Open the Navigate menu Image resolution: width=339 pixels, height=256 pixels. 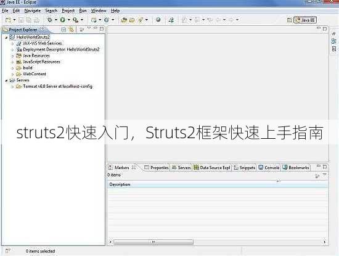33,10
